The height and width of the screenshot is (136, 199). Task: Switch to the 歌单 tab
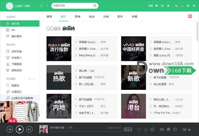[x=78, y=17]
